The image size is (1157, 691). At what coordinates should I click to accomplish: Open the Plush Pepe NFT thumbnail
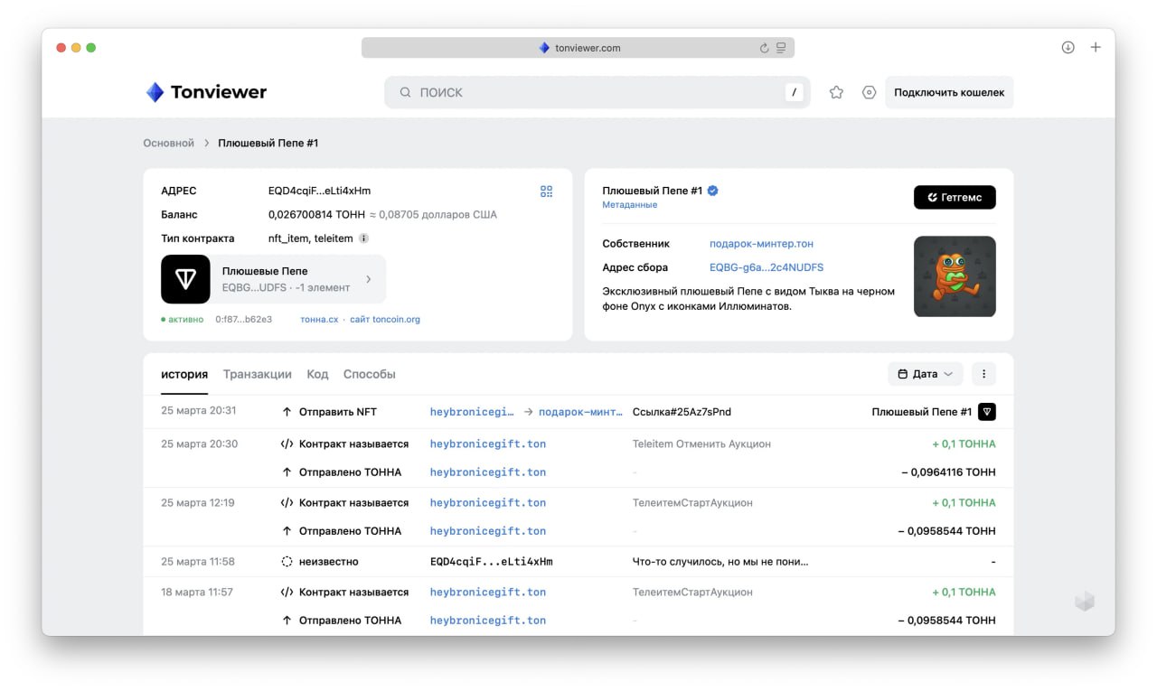pyautogui.click(x=954, y=276)
